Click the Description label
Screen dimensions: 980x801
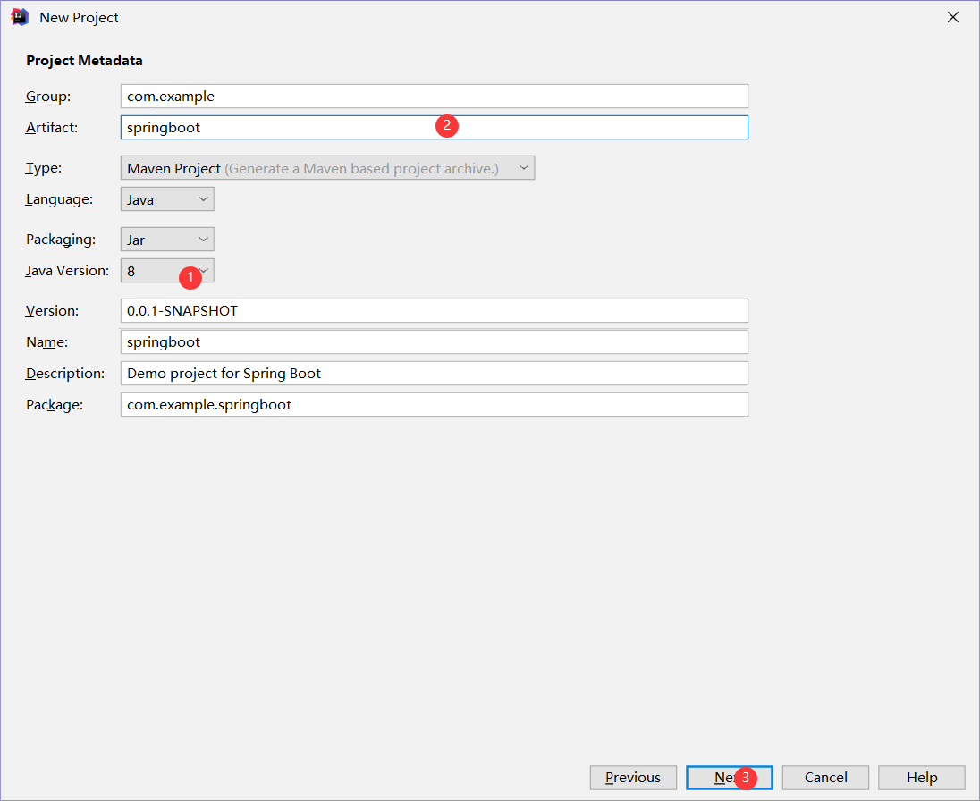[x=65, y=373]
